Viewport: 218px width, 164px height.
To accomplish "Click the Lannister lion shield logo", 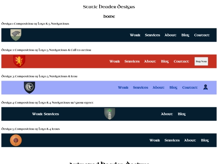I will coord(19,61).
